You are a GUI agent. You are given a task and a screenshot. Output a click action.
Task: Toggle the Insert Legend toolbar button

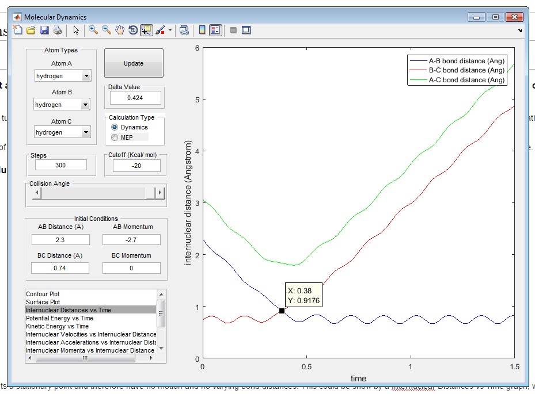pyautogui.click(x=215, y=30)
